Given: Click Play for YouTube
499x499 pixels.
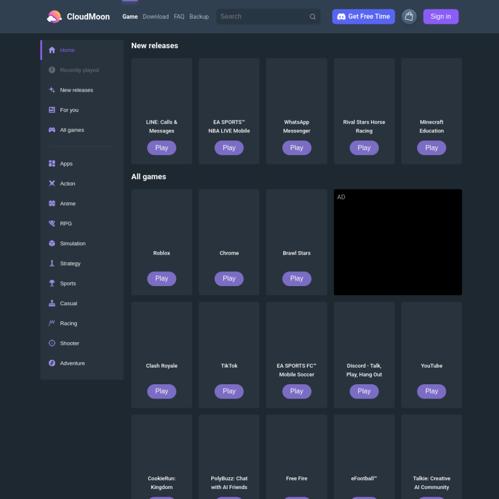Looking at the screenshot, I should [x=431, y=391].
